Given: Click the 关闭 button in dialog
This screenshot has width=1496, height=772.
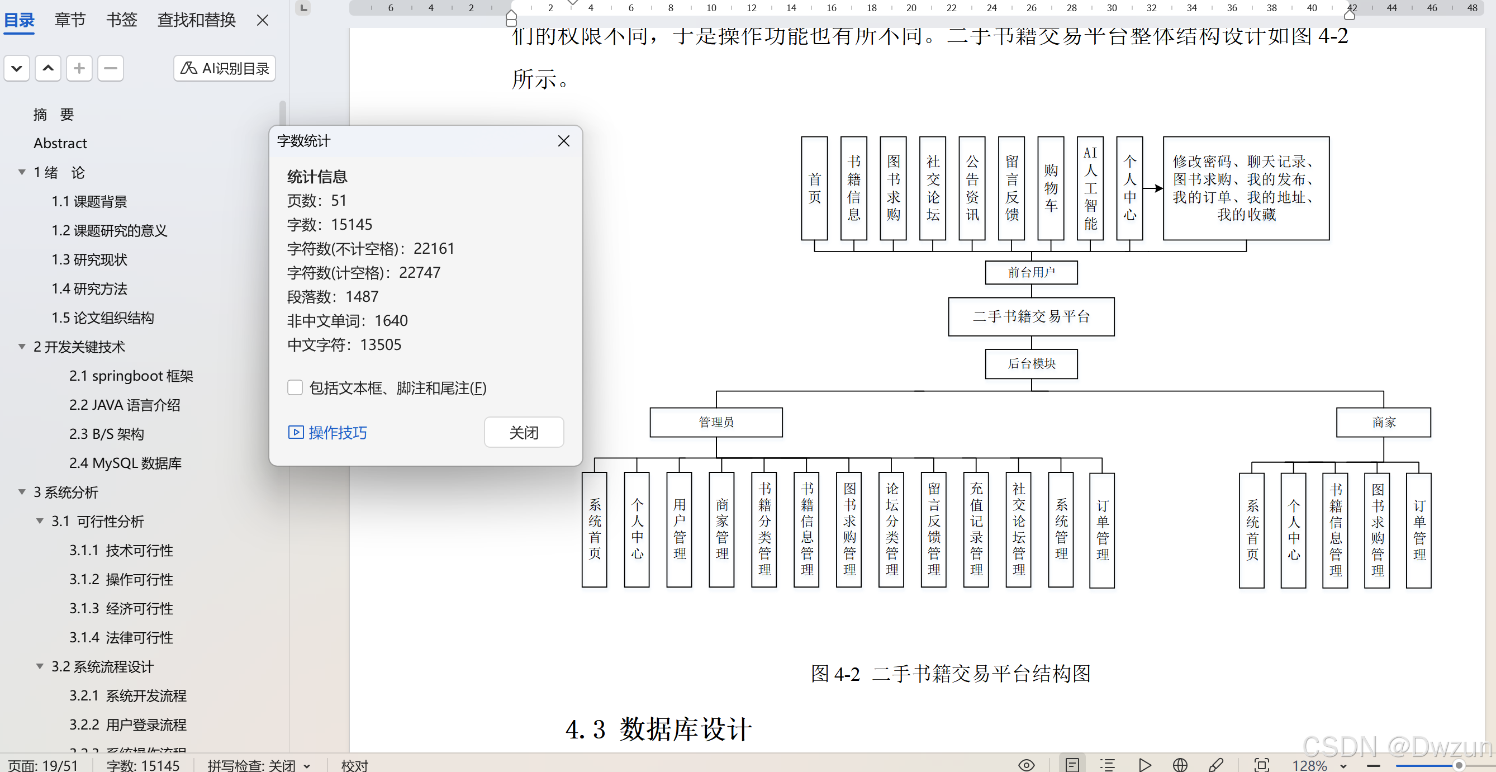Looking at the screenshot, I should (523, 432).
